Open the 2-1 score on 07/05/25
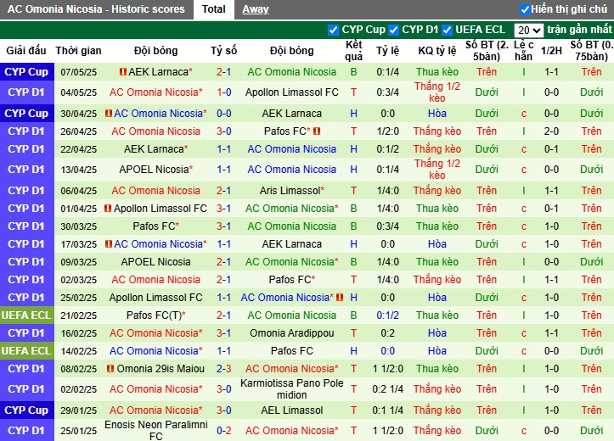This screenshot has width=614, height=441. 224,72
